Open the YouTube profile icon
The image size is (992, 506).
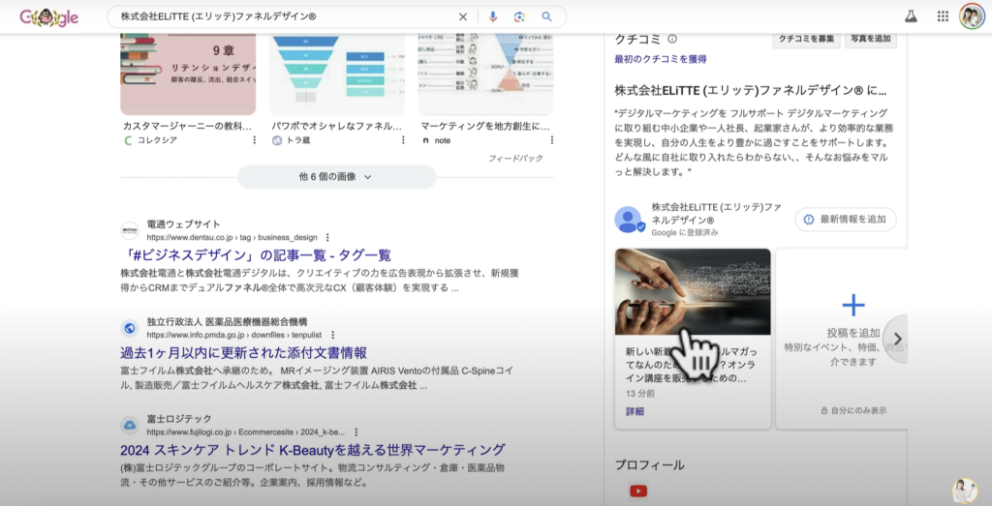[637, 491]
